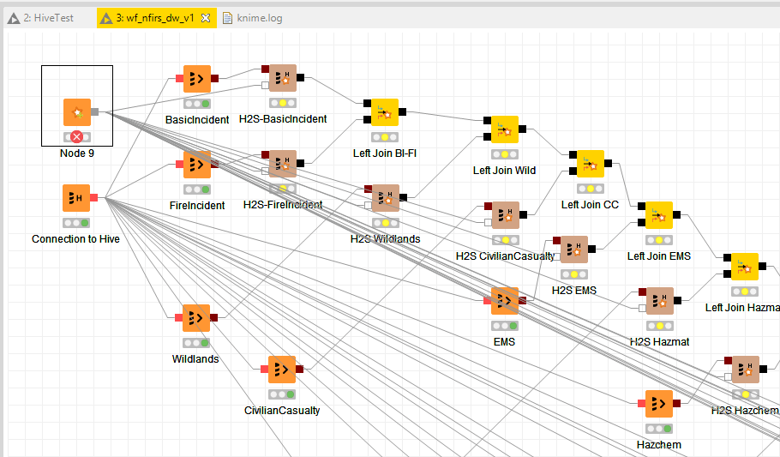Viewport: 780px width, 457px height.
Task: Click the CivilianCasualty table selector node
Action: click(281, 370)
